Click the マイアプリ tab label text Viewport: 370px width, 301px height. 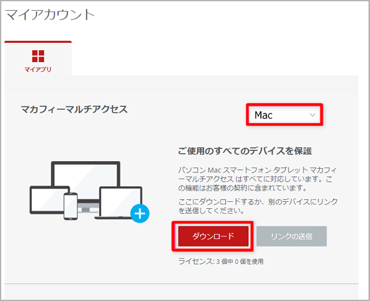point(38,70)
